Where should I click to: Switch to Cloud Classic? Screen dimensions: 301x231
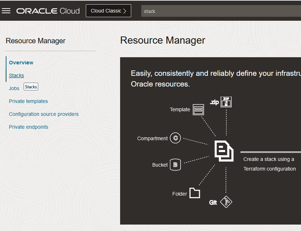[108, 11]
